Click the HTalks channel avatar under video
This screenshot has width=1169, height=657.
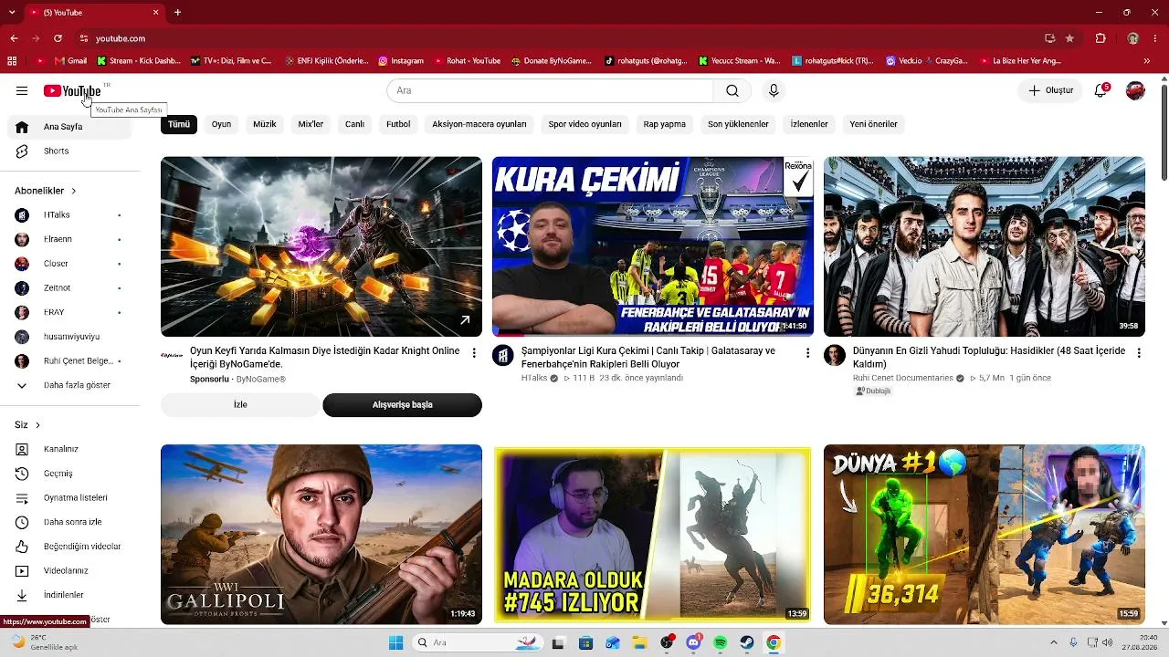(503, 355)
